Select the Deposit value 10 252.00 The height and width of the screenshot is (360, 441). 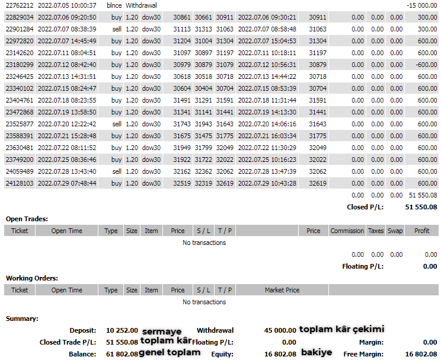point(122,330)
